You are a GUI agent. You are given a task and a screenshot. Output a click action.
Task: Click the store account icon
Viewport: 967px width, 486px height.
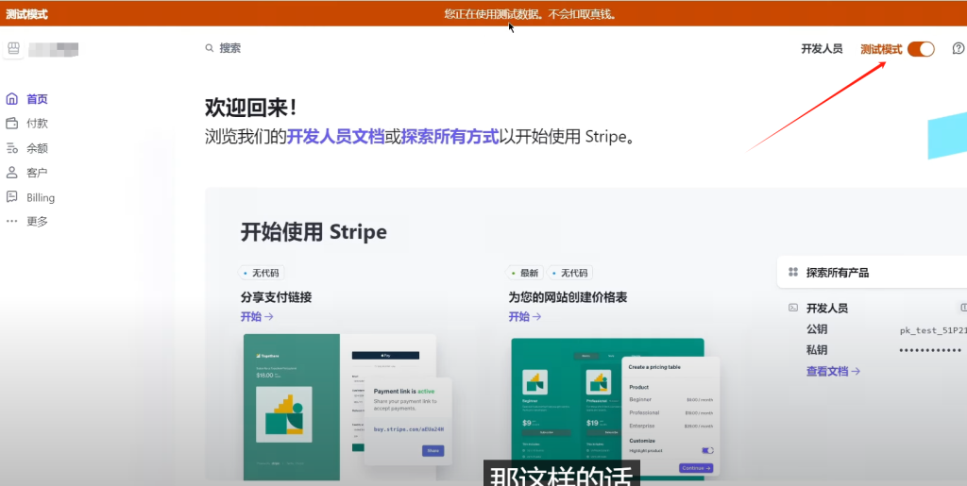pyautogui.click(x=13, y=49)
